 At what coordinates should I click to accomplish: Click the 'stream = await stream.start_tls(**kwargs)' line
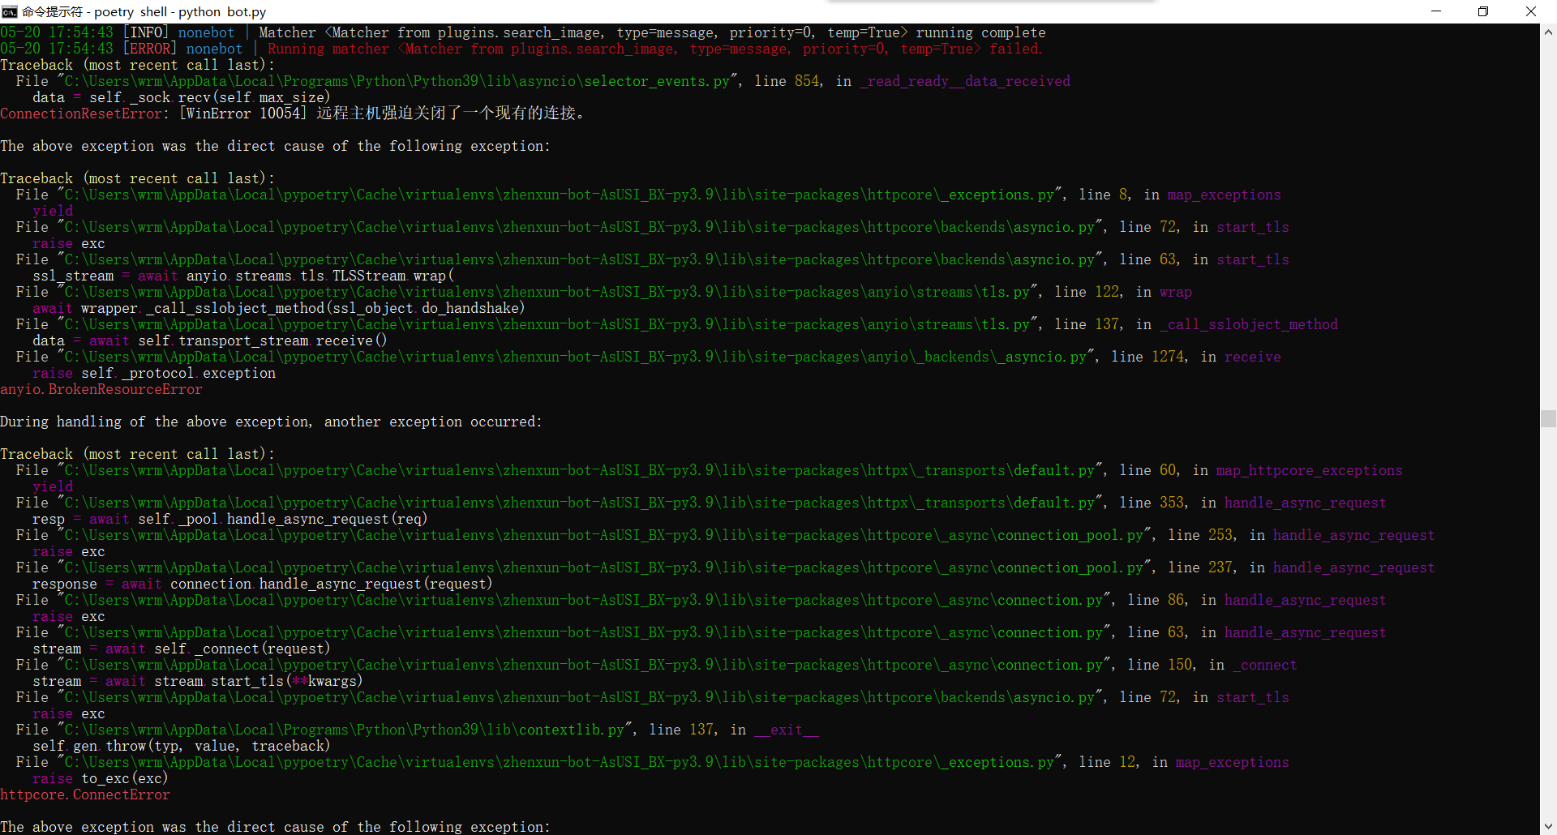coord(198,681)
